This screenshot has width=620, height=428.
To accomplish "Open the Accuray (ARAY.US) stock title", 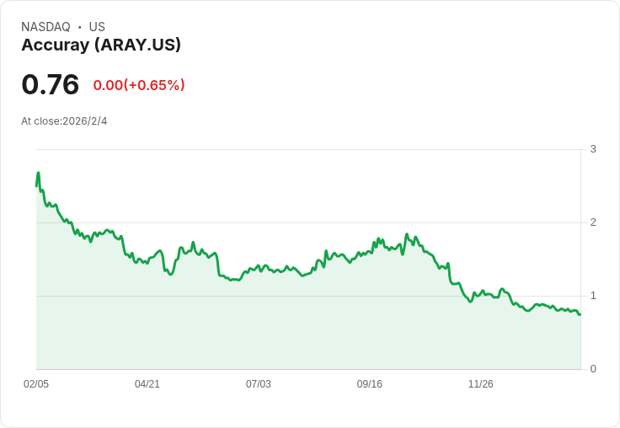I will (101, 45).
